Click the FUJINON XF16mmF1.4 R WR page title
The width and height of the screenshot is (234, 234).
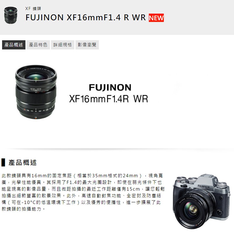click(x=86, y=18)
